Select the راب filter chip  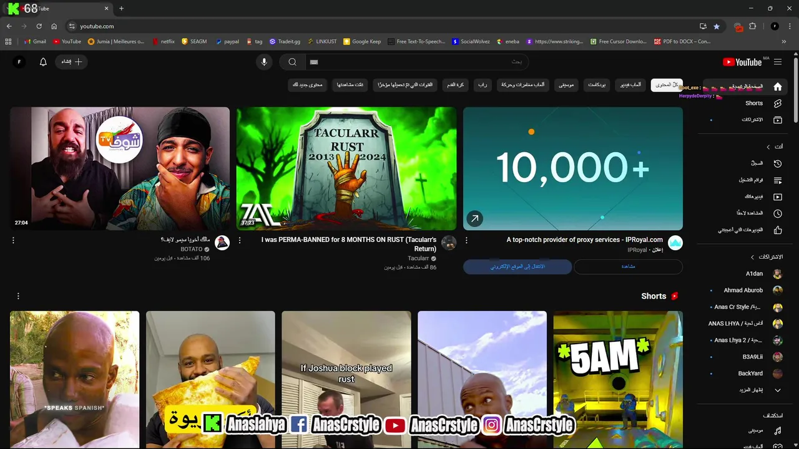click(x=483, y=85)
